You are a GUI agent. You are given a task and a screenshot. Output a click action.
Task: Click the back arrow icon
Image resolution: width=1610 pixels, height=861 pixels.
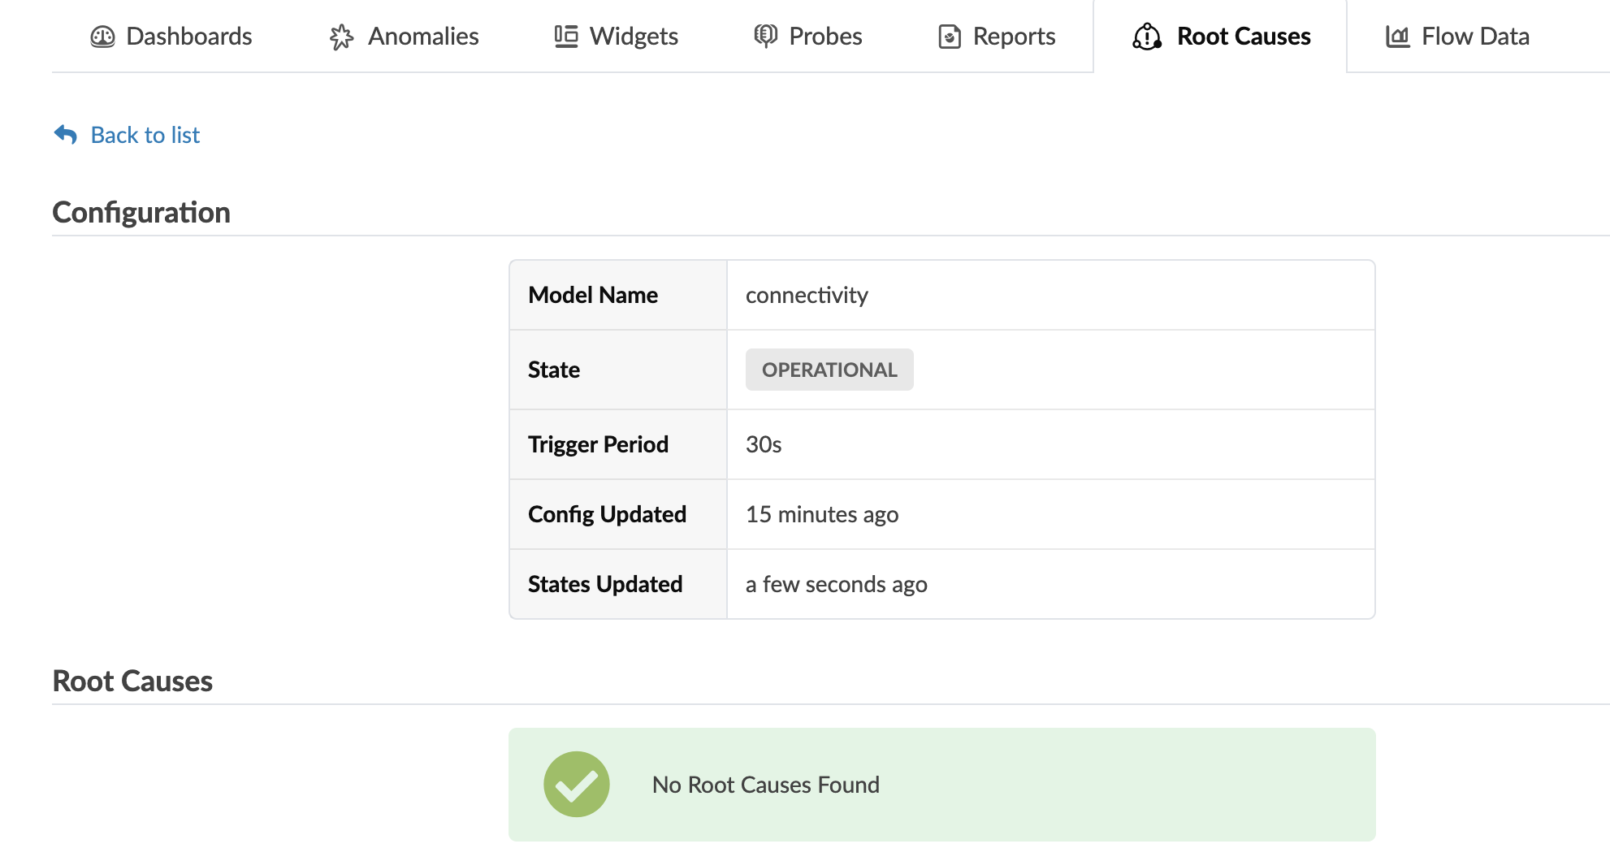coord(66,135)
